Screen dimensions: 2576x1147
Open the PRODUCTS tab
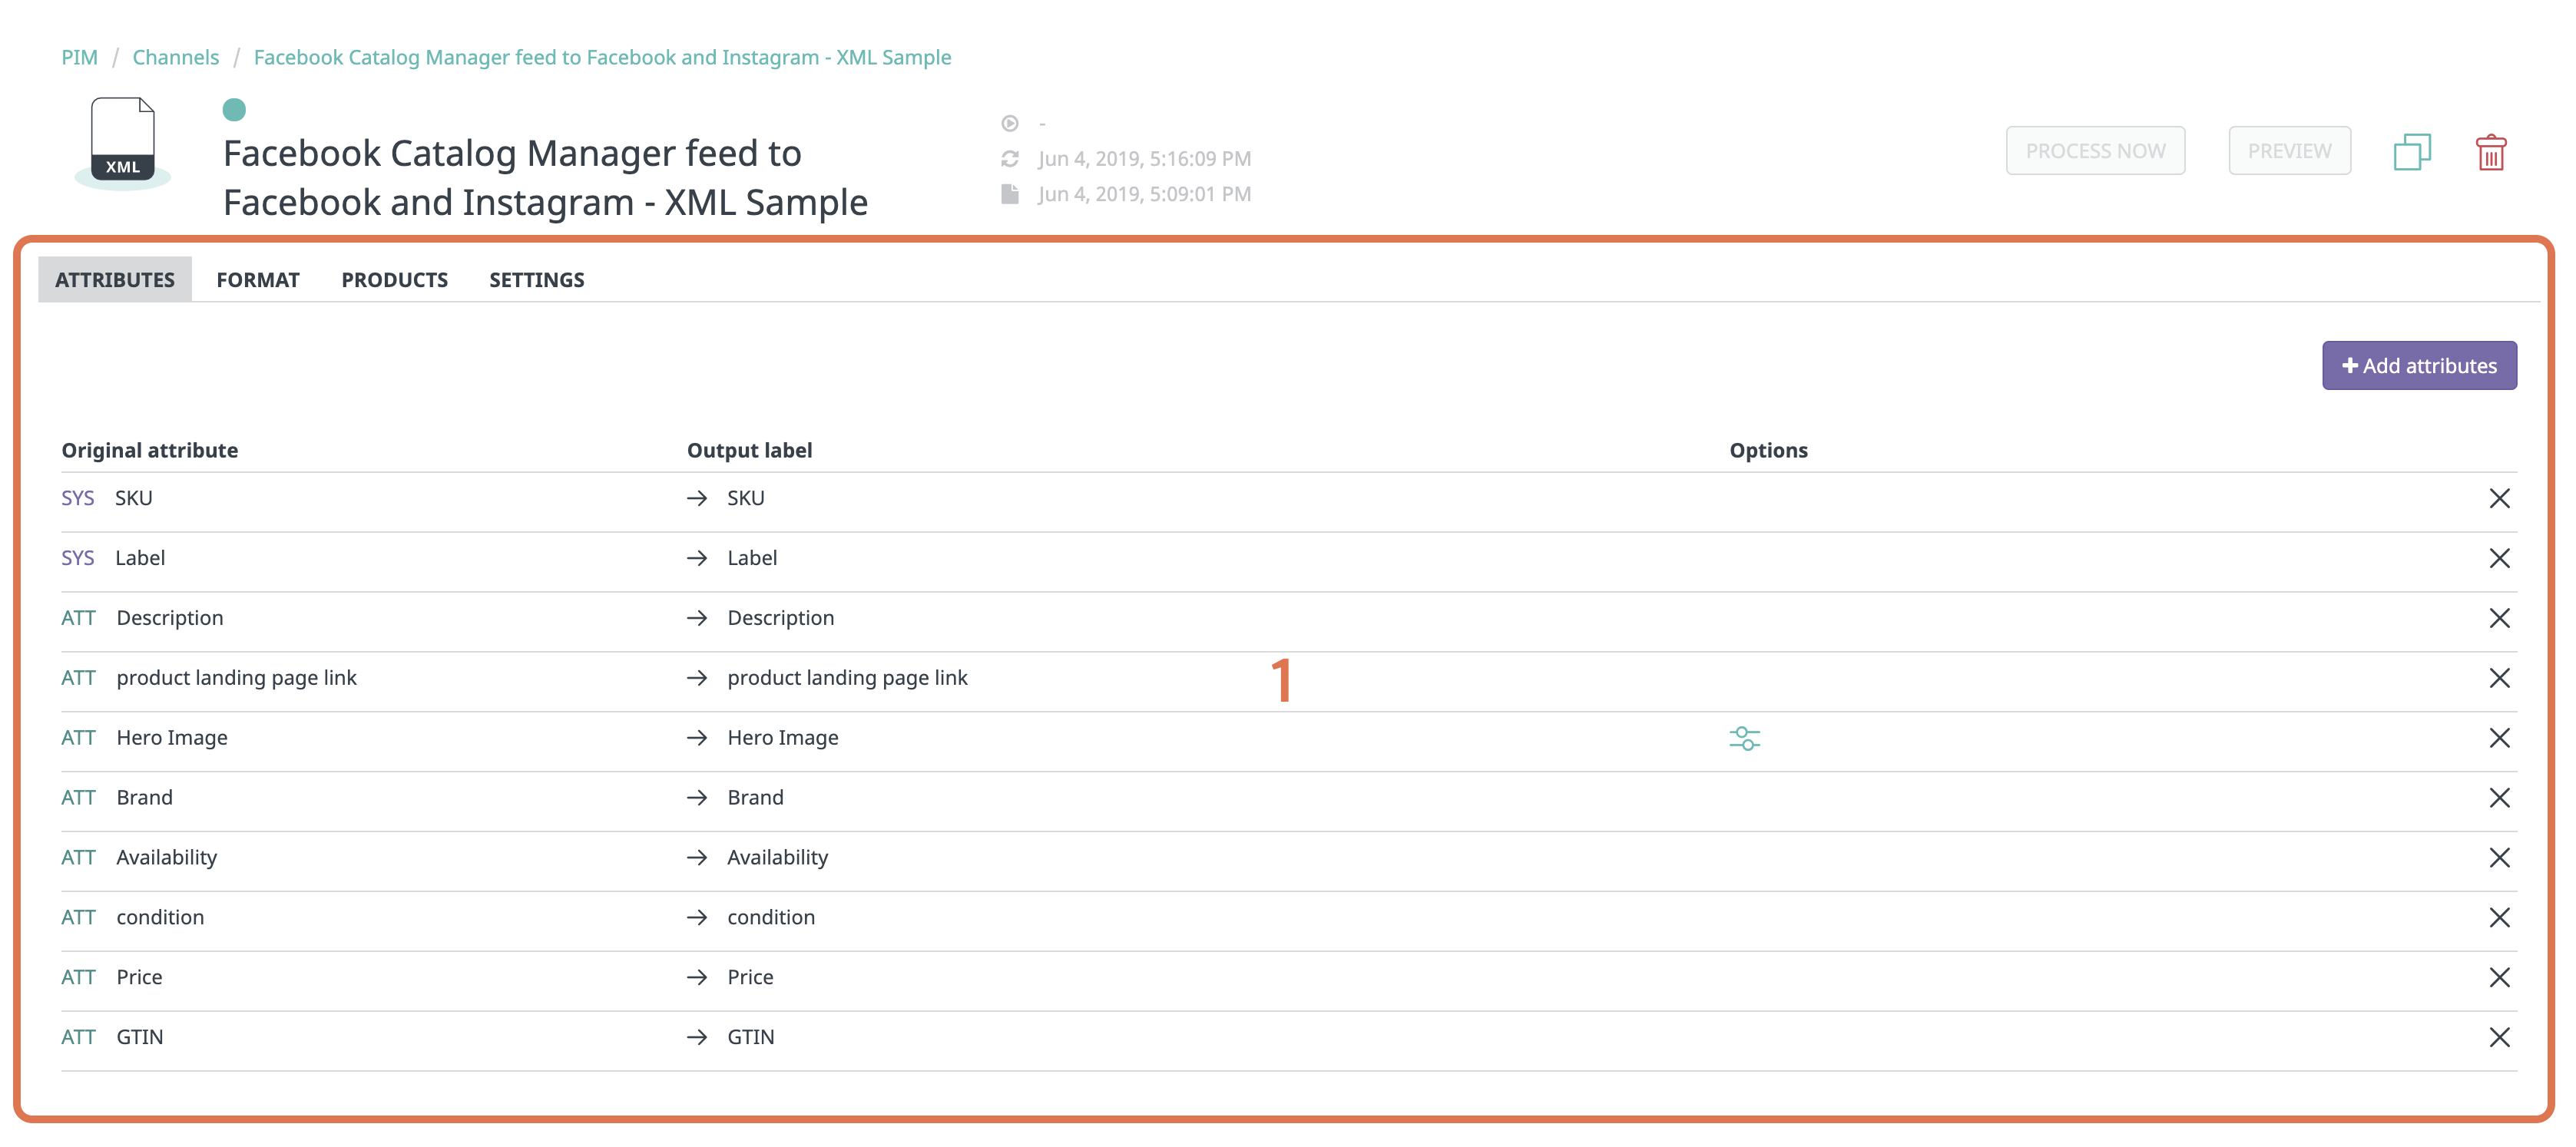(395, 279)
